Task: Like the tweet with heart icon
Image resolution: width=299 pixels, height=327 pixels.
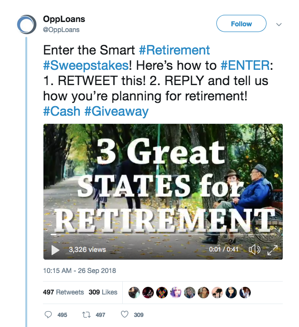Action: pyautogui.click(x=125, y=314)
